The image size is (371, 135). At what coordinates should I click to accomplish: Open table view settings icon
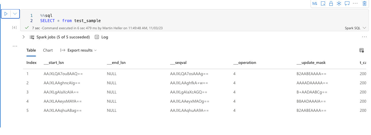(362, 50)
